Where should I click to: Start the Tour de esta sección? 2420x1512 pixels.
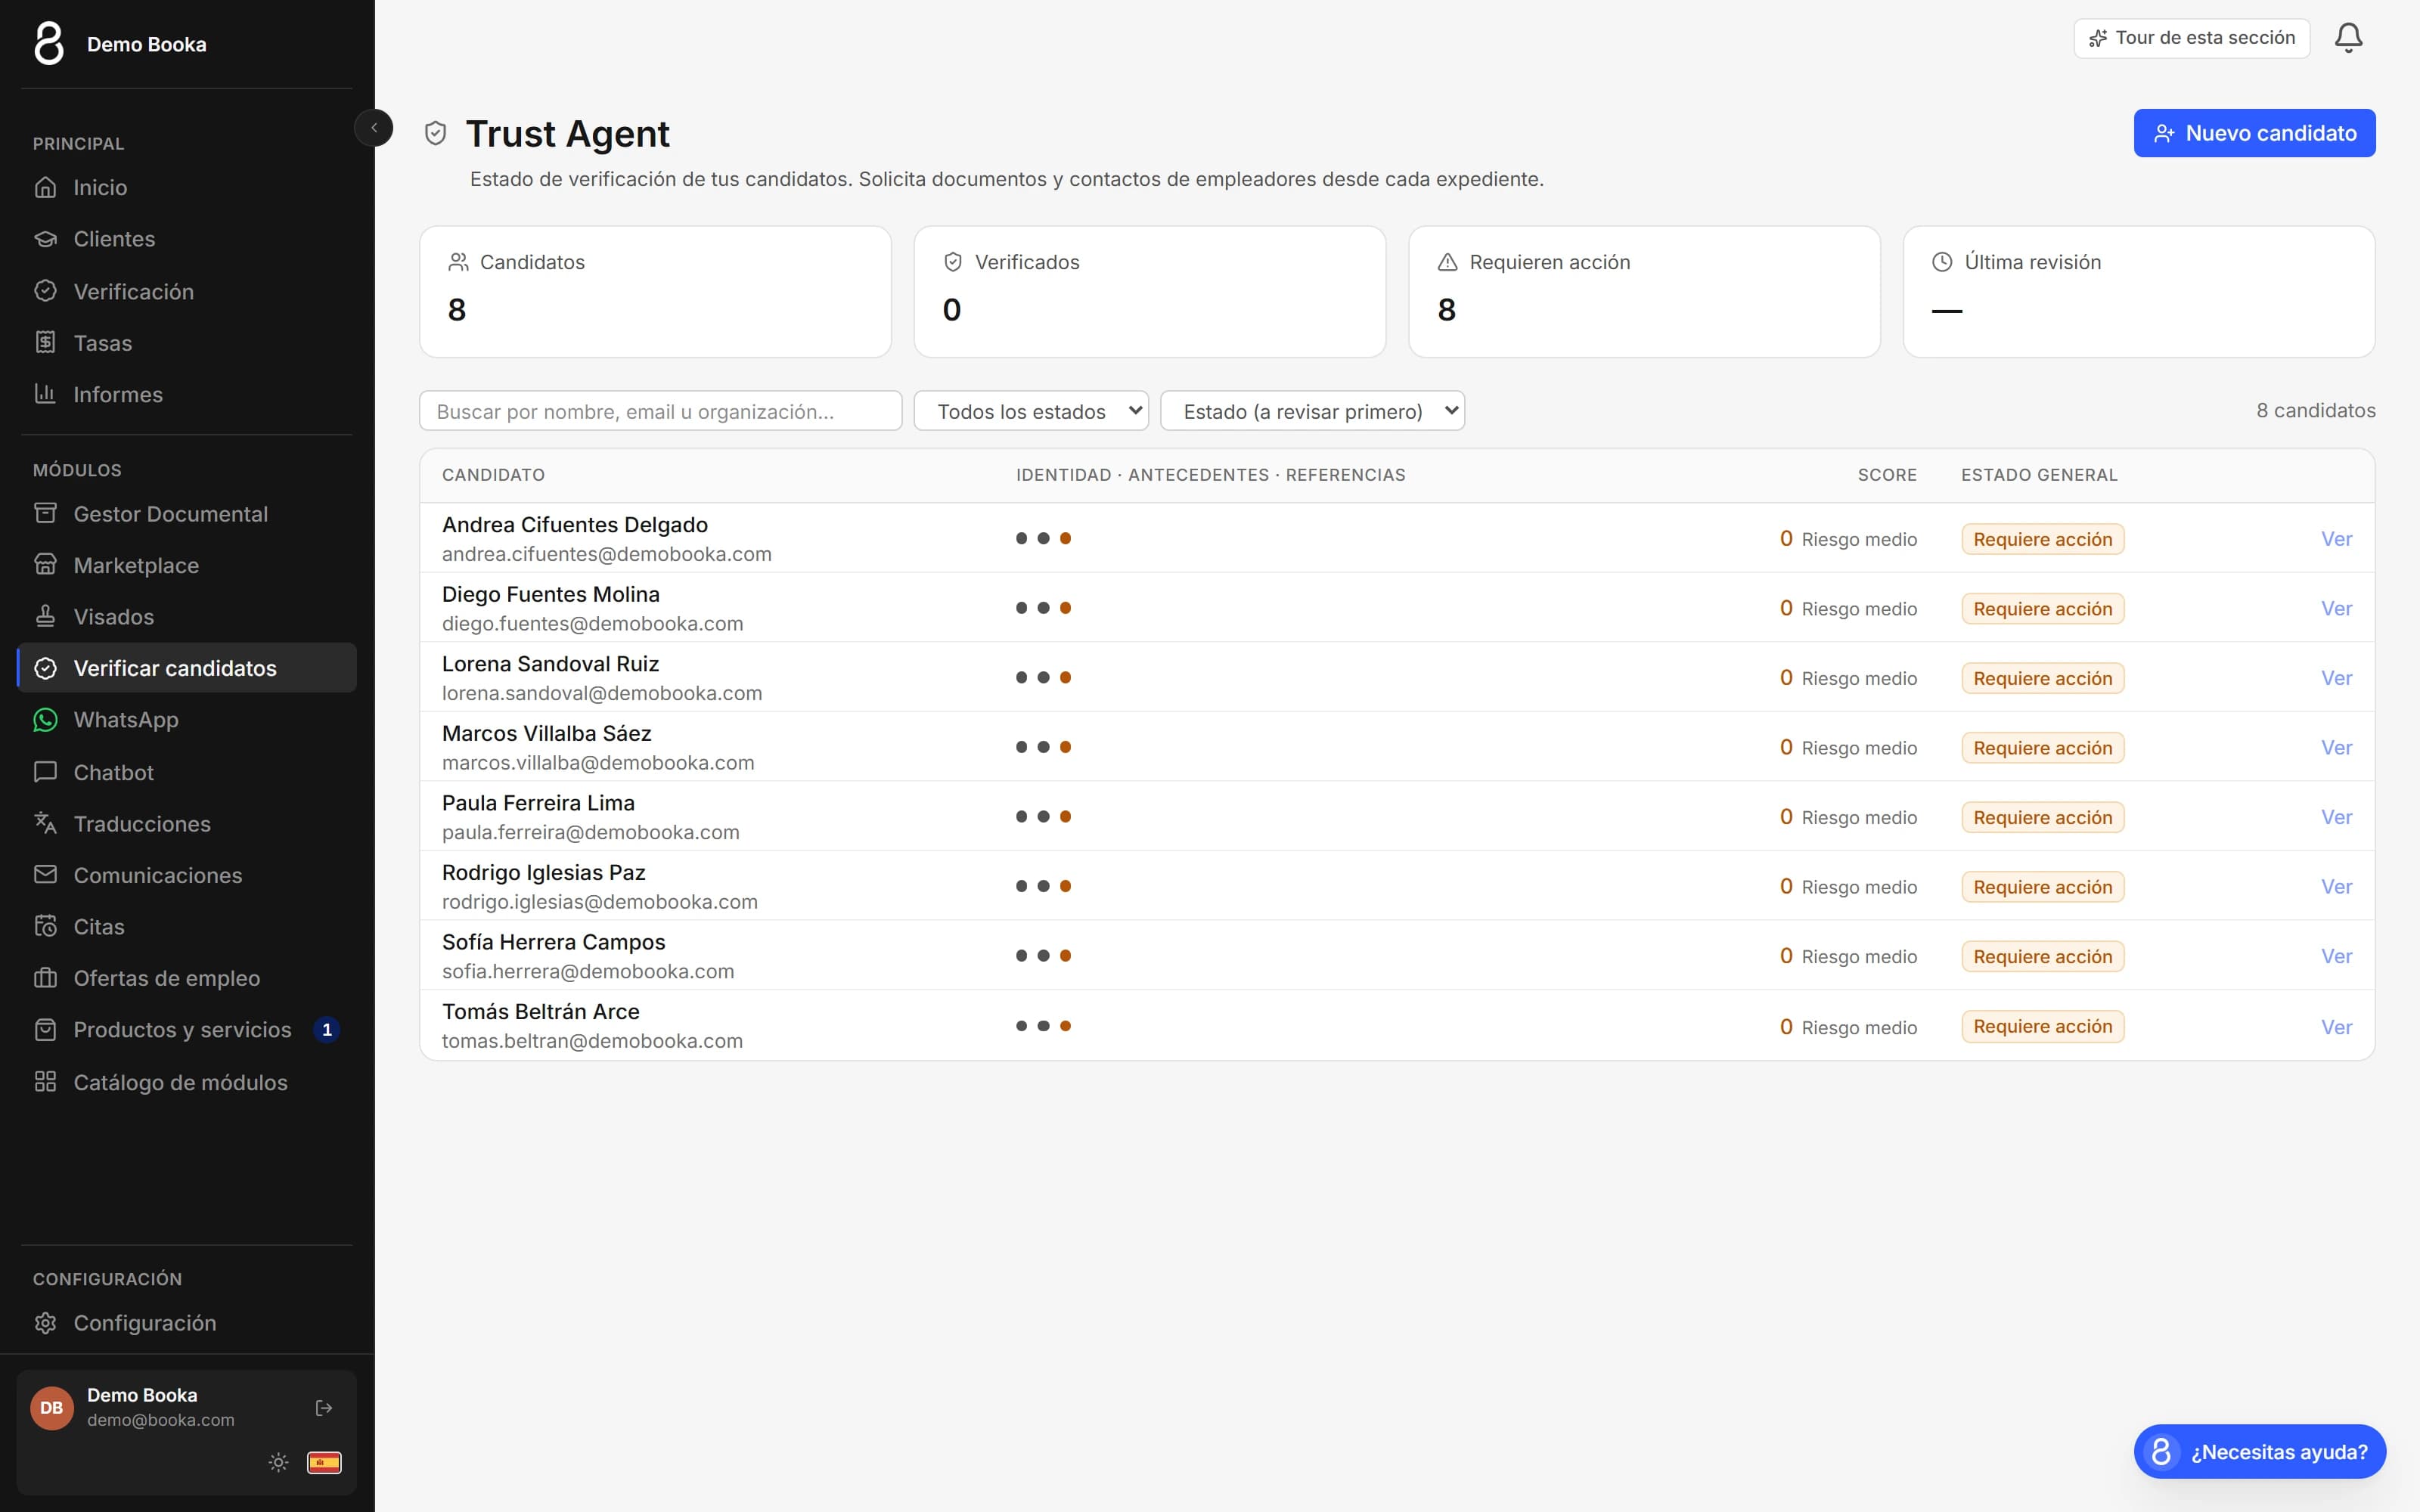pyautogui.click(x=2191, y=38)
